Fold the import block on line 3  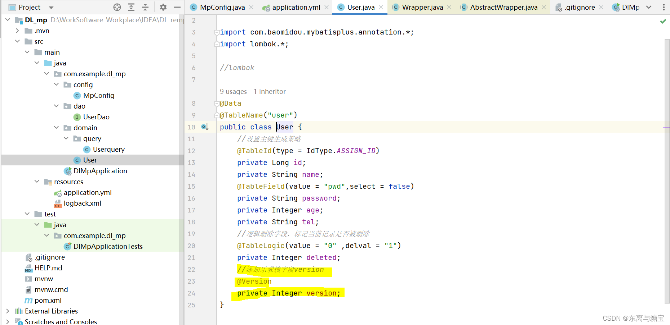click(217, 32)
